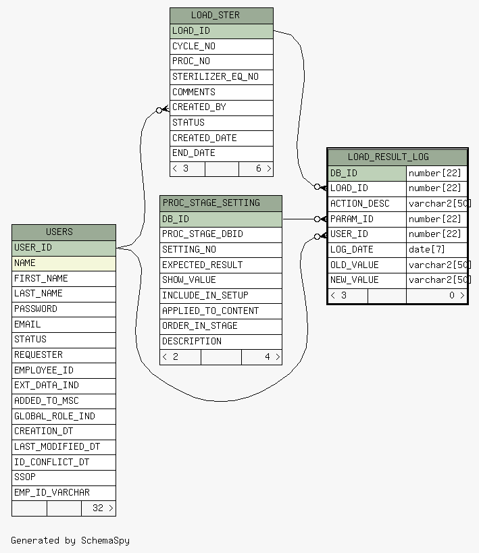Click LOAD_RESULT_LOG children count '0 >'
479x553 pixels.
coord(436,296)
